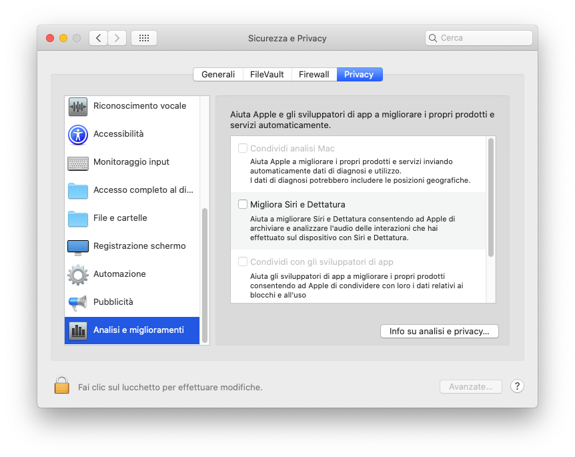Switch to the FileVault tab
The width and height of the screenshot is (575, 457).
pyautogui.click(x=267, y=75)
